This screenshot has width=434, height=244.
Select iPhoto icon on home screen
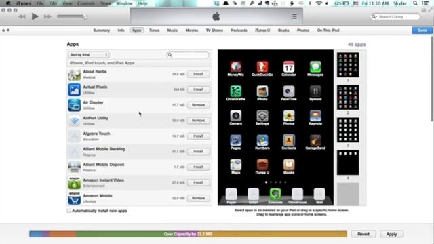(x=262, y=91)
